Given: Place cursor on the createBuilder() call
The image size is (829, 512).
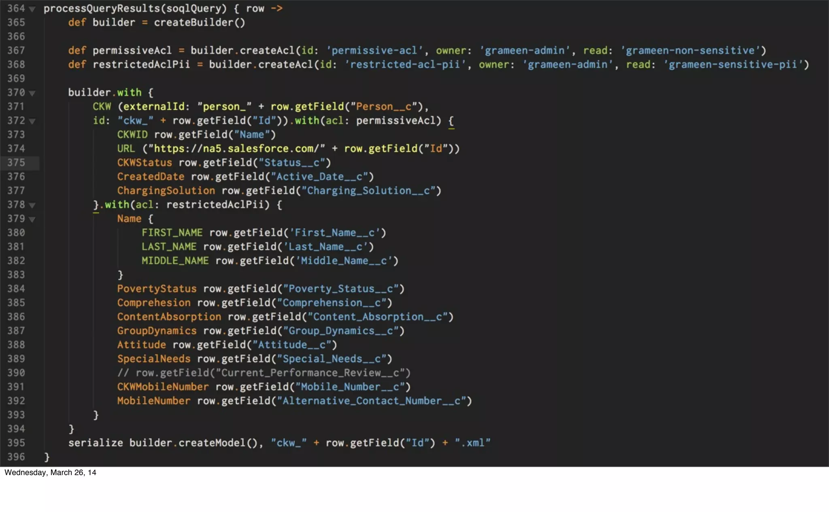Looking at the screenshot, I should tap(199, 23).
